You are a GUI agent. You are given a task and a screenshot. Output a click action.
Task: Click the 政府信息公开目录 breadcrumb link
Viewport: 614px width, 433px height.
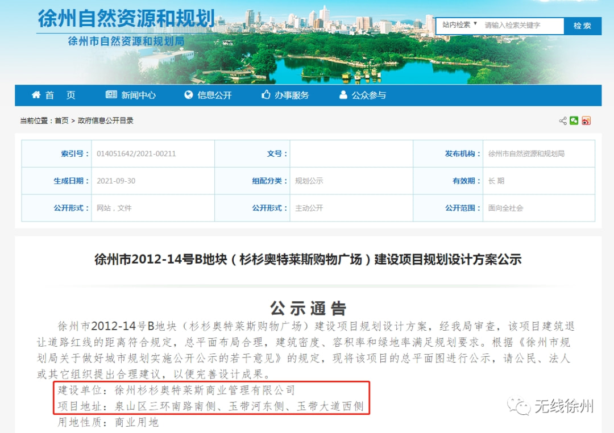click(105, 120)
